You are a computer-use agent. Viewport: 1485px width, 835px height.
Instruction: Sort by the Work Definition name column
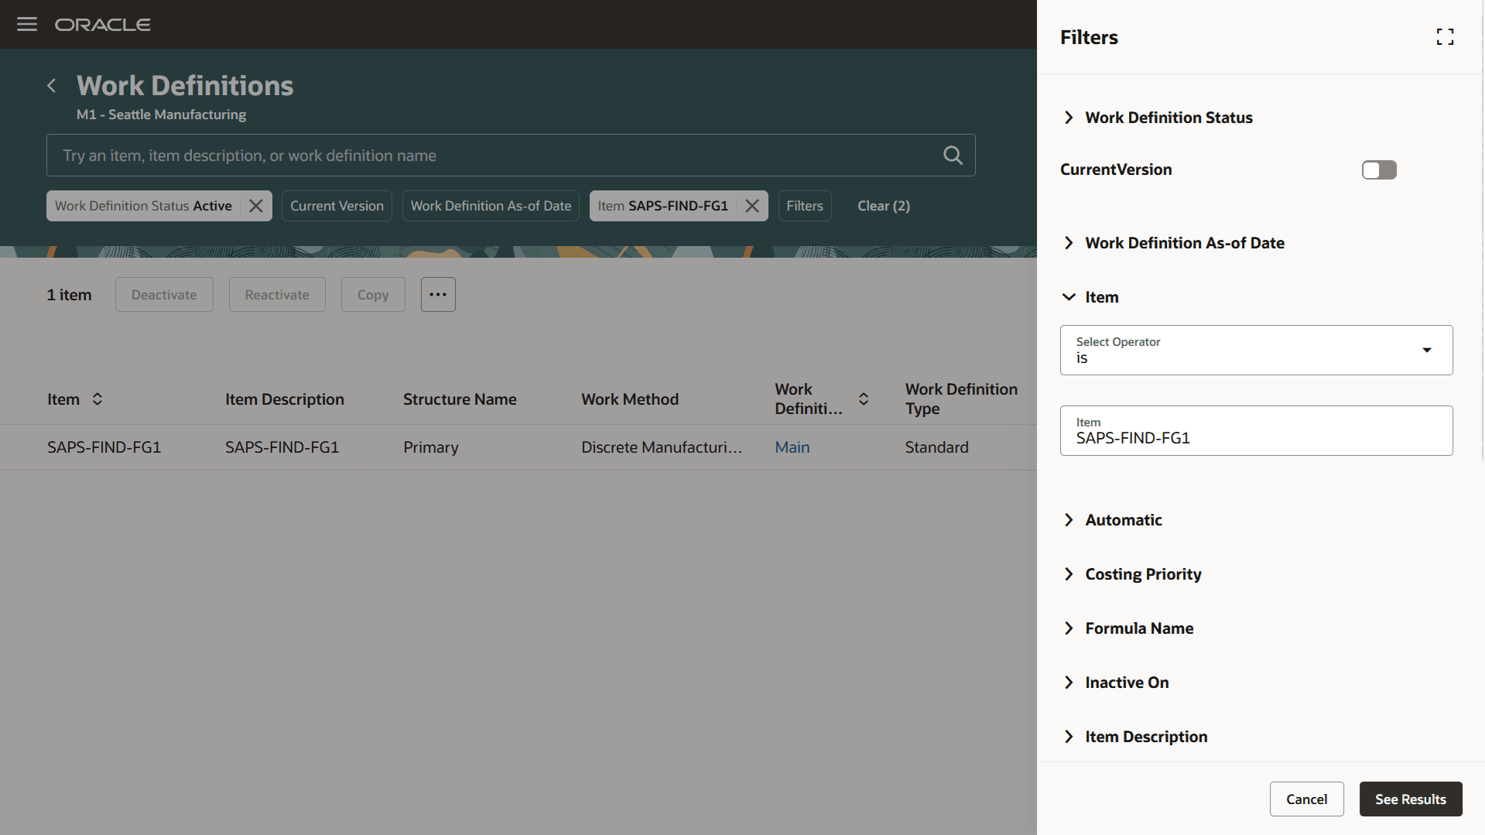point(864,399)
